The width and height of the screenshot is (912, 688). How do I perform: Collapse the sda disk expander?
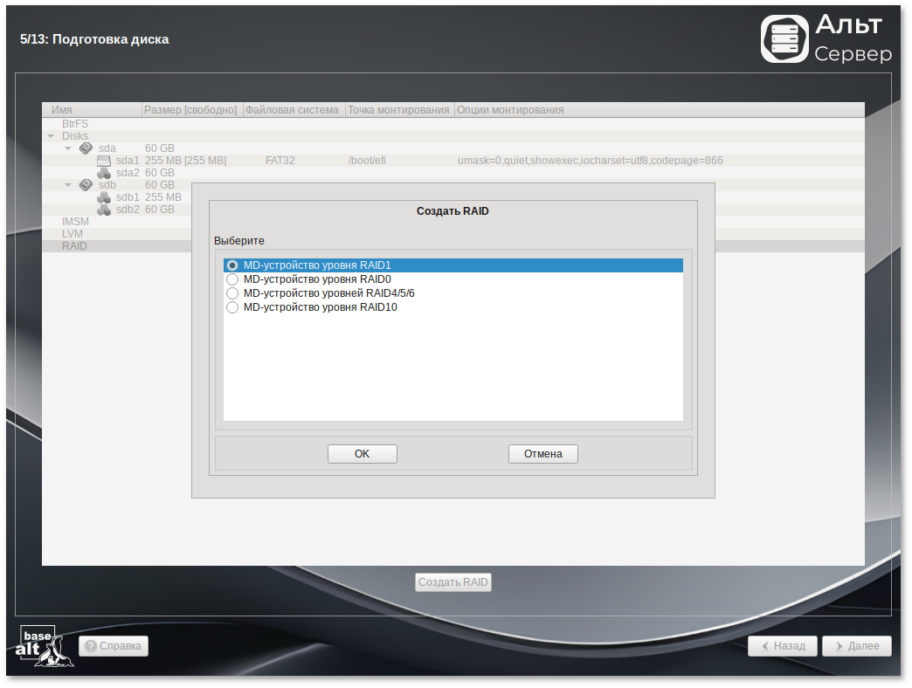(x=68, y=148)
